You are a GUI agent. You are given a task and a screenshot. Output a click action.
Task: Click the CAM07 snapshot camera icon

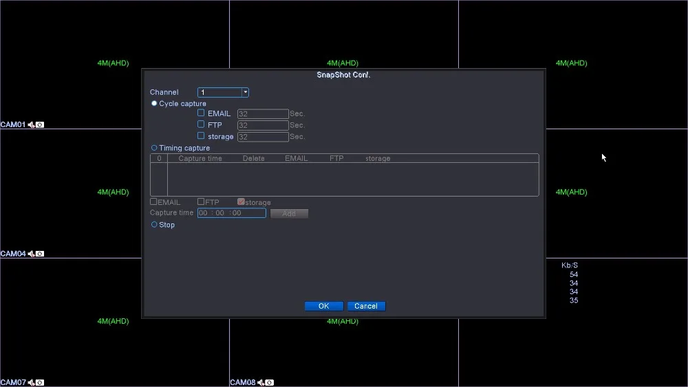(40, 383)
